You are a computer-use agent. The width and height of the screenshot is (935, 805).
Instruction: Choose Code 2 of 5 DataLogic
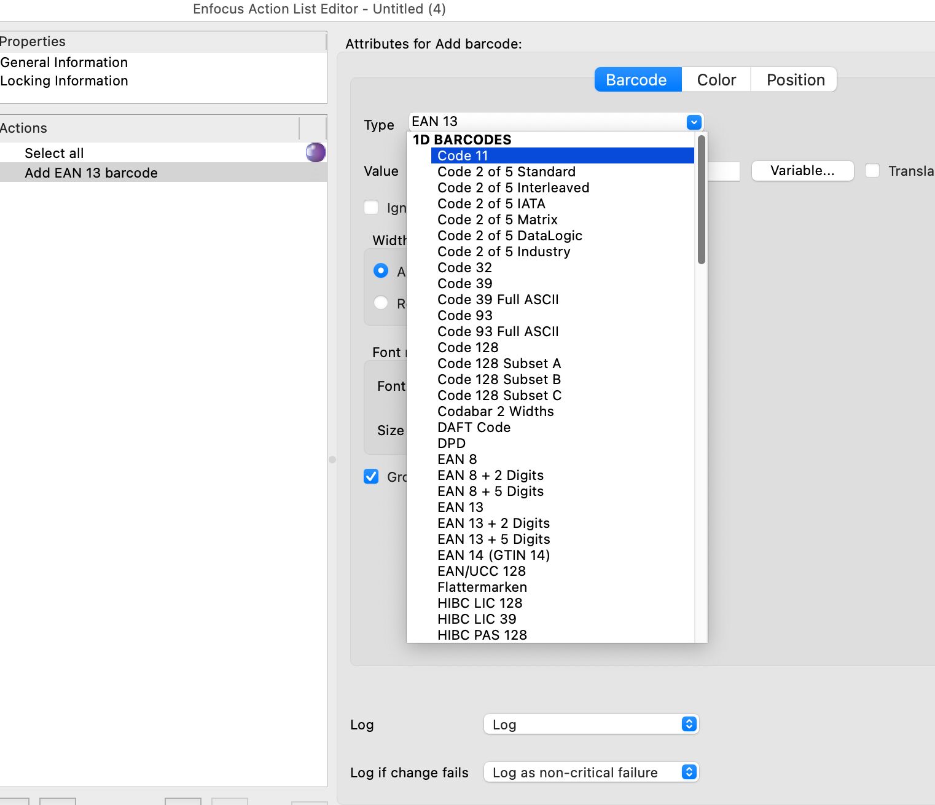click(x=509, y=235)
